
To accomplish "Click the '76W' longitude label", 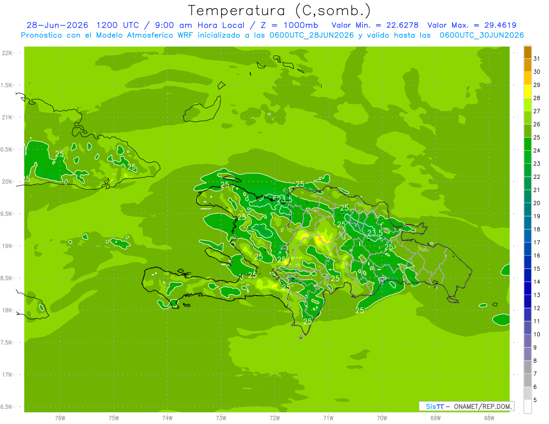I will (60, 418).
